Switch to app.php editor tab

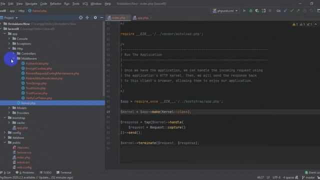142,18
